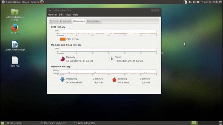Image resolution: width=223 pixels, height=125 pixels.
Task: Open the Applications menu in top panel
Action: pyautogui.click(x=13, y=2)
